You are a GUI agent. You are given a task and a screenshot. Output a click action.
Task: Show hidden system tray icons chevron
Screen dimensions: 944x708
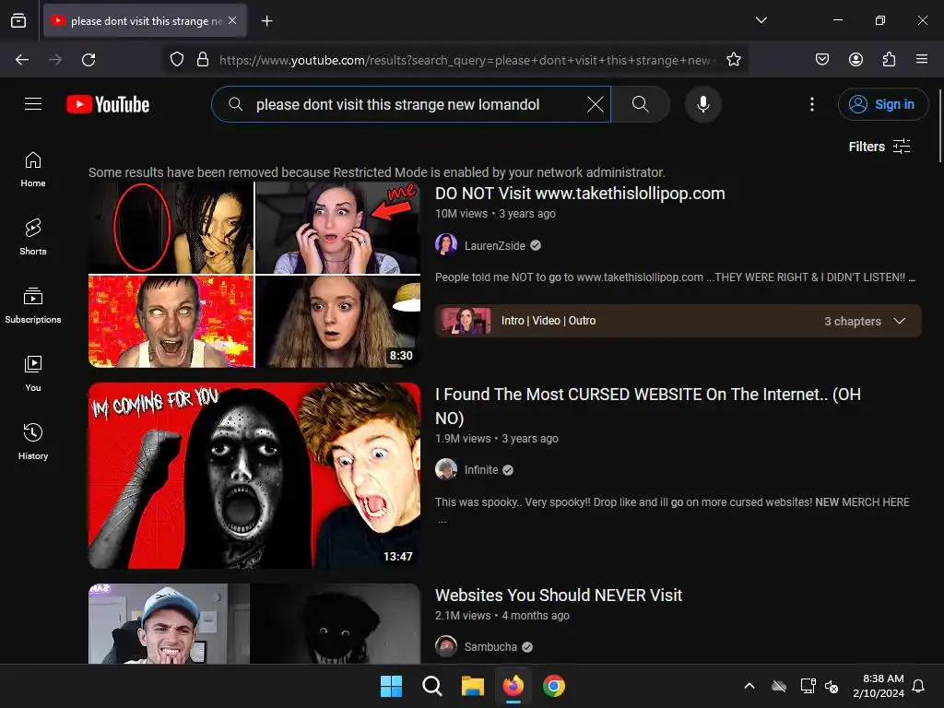point(749,686)
